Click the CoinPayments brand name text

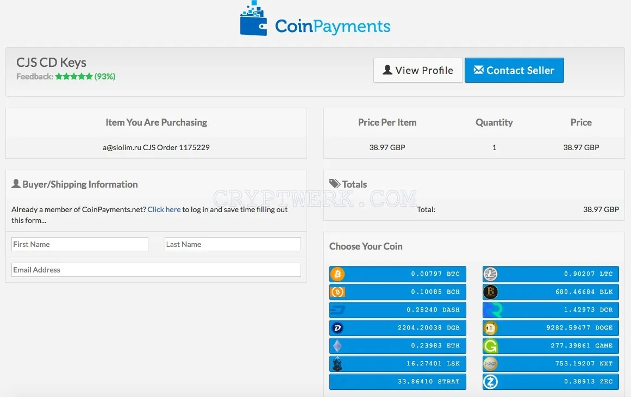(333, 27)
